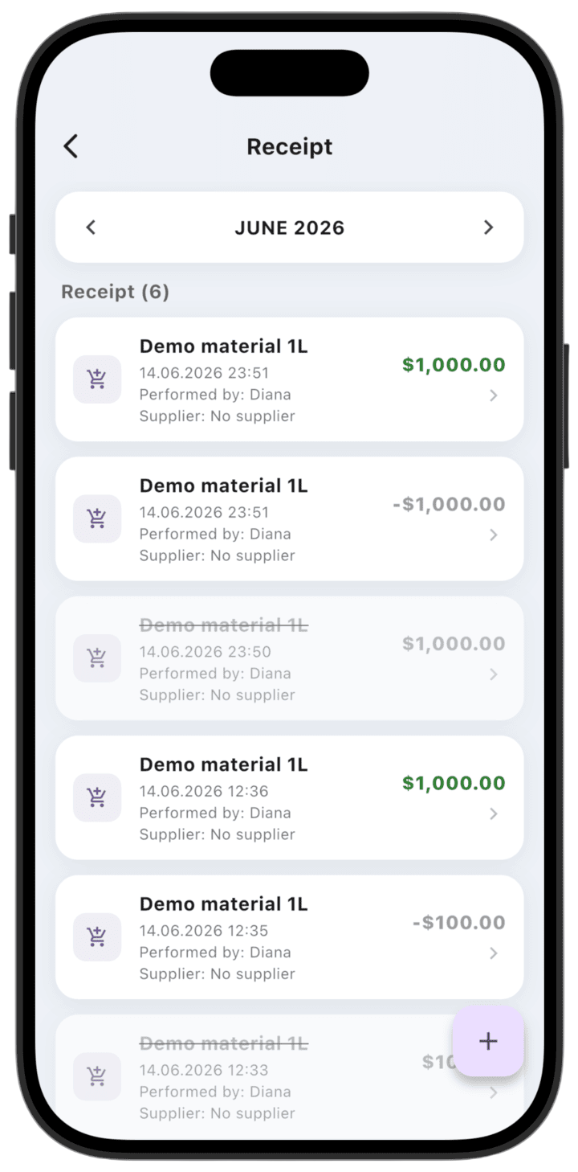The height and width of the screenshot is (1172, 578).
Task: Tap cart icon of the -$1,000.00 receipt
Action: pos(97,518)
